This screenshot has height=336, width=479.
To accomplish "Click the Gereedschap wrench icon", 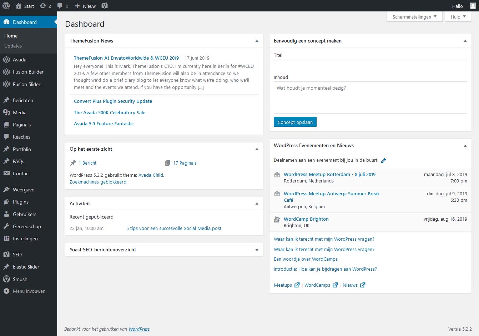I will 6,226.
